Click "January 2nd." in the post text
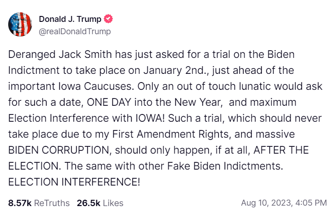This screenshot has height=212, width=333. (x=174, y=70)
